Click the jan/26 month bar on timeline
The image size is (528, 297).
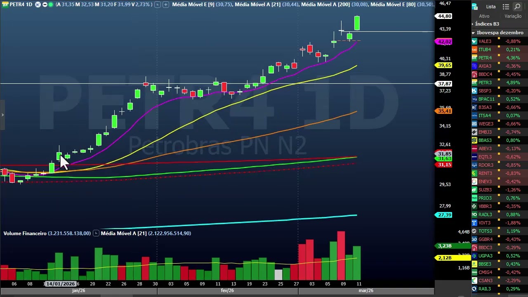coord(78,291)
